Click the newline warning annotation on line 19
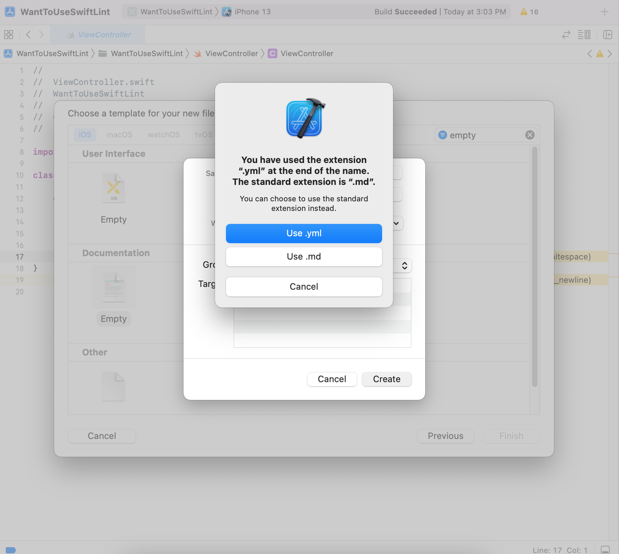The width and height of the screenshot is (619, 554). pyautogui.click(x=581, y=280)
